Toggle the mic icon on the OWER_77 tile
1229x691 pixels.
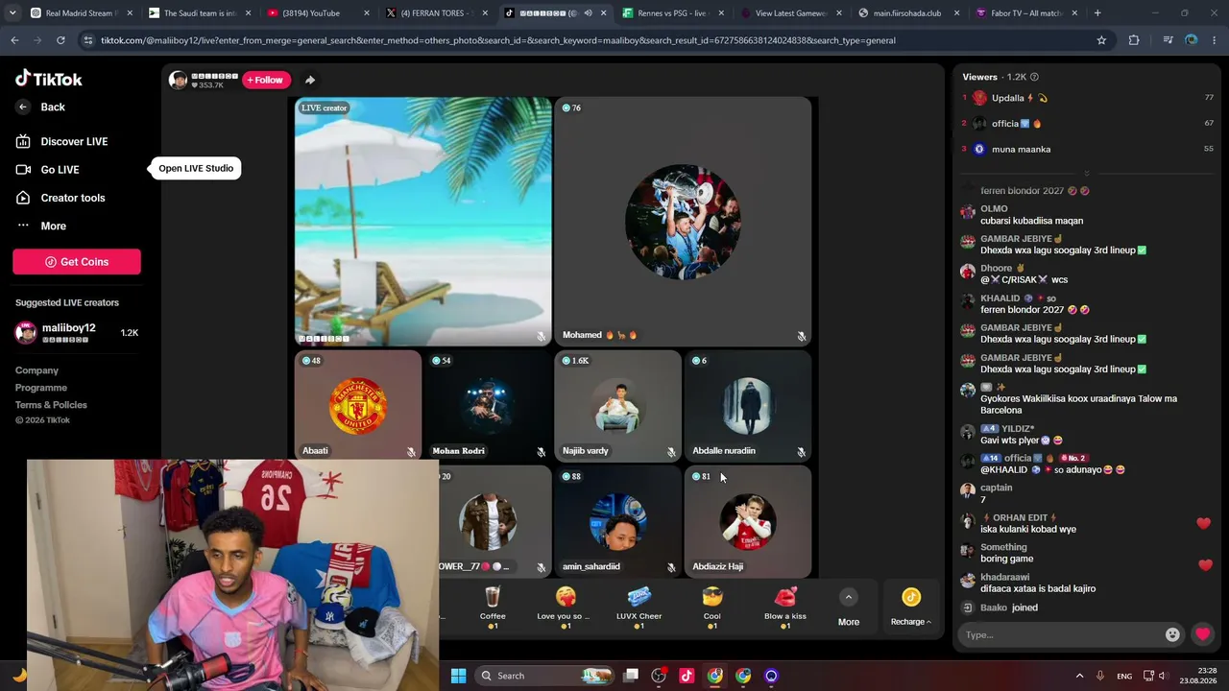click(x=542, y=567)
